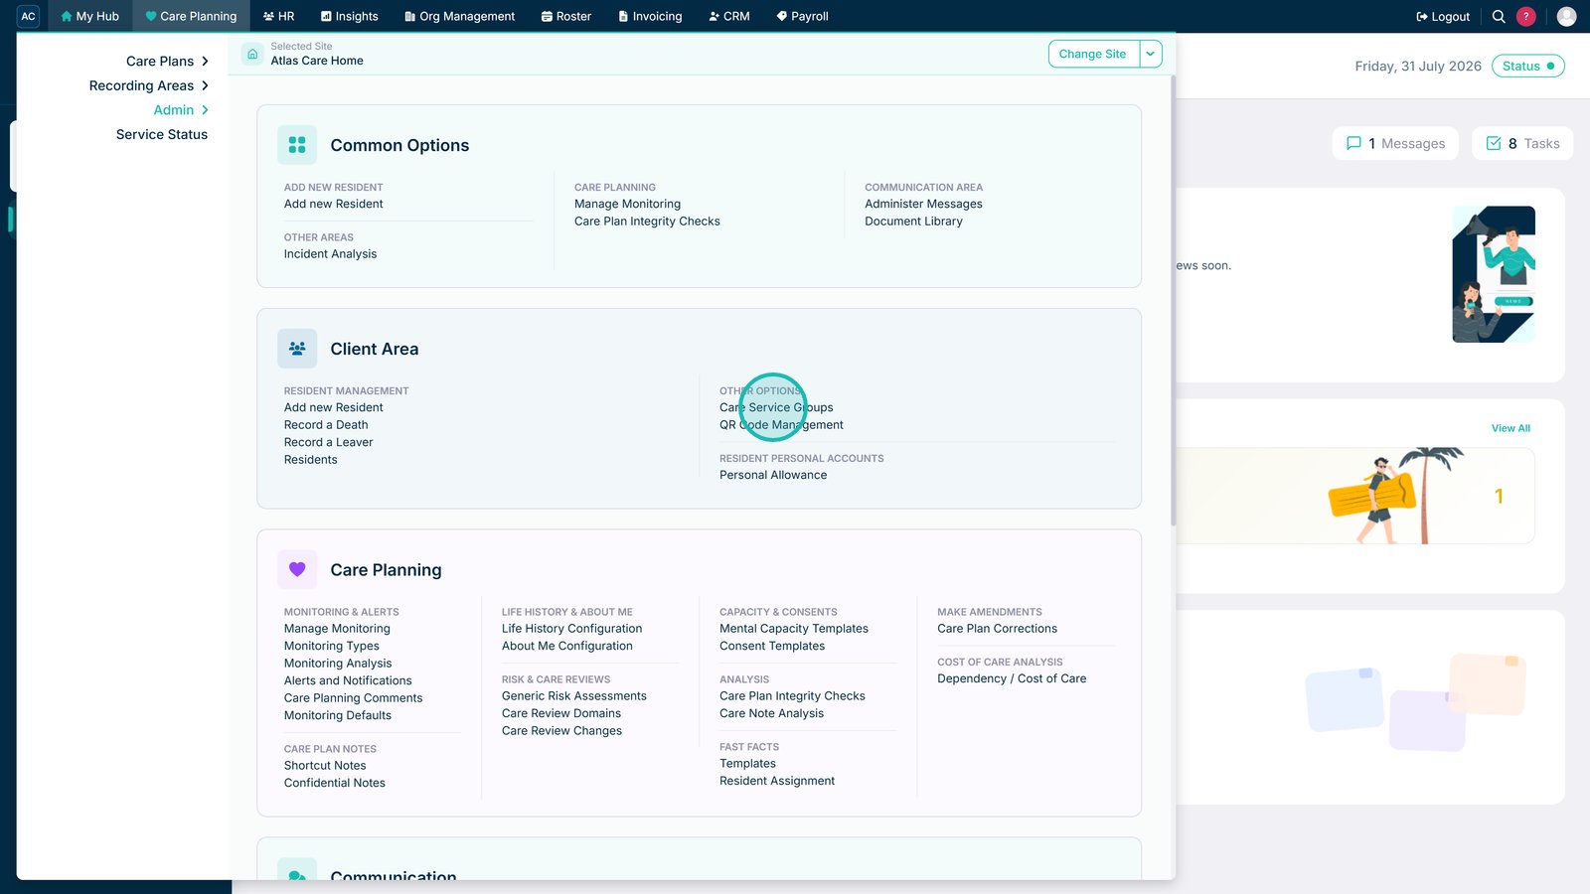Click the View All link
This screenshot has width=1590, height=894.
coord(1510,428)
